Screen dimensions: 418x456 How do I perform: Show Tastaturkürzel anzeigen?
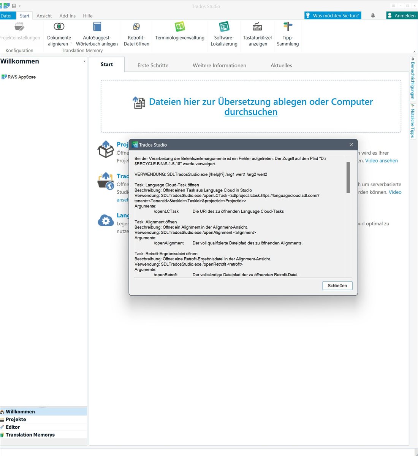point(257,32)
